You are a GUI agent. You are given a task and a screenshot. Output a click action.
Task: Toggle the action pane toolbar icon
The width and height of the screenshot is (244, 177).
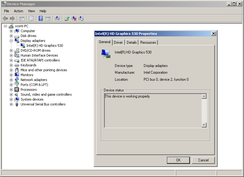[x=48, y=19]
